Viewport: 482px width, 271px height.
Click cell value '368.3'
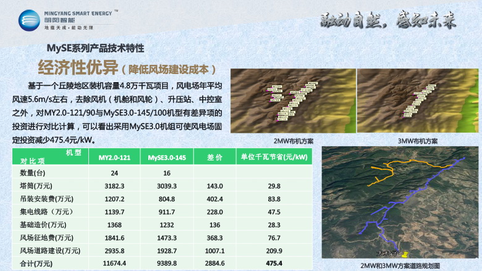click(214, 238)
